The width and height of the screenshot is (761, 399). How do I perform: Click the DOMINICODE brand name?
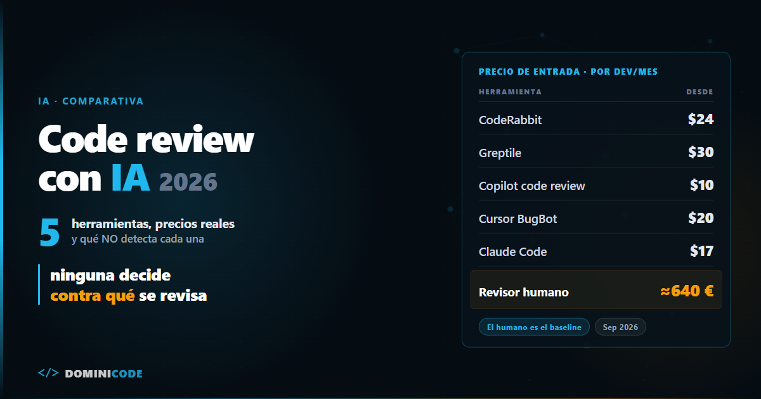pyautogui.click(x=103, y=374)
